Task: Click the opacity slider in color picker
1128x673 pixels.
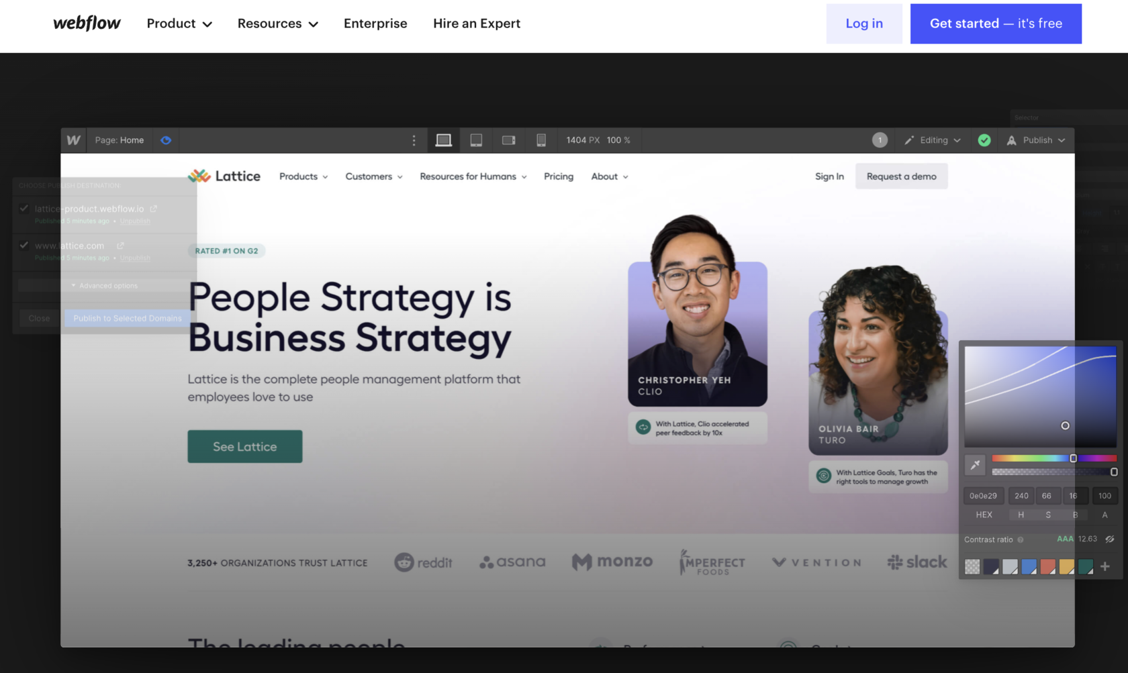Action: pos(1054,472)
